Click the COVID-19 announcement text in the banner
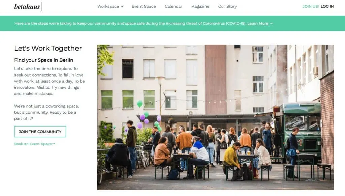The width and height of the screenshot is (345, 196). click(130, 23)
